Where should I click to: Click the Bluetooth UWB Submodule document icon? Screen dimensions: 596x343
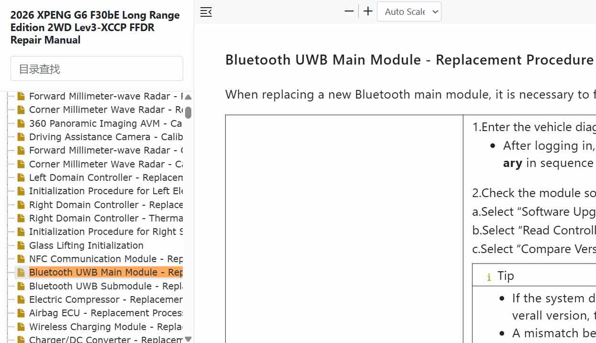pos(21,286)
